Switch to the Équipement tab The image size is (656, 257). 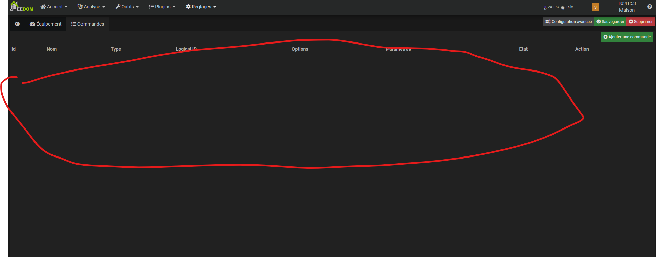coord(46,24)
